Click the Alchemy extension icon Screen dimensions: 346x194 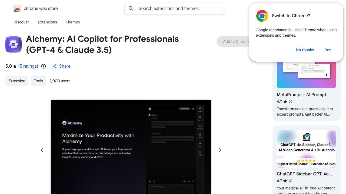click(x=14, y=44)
